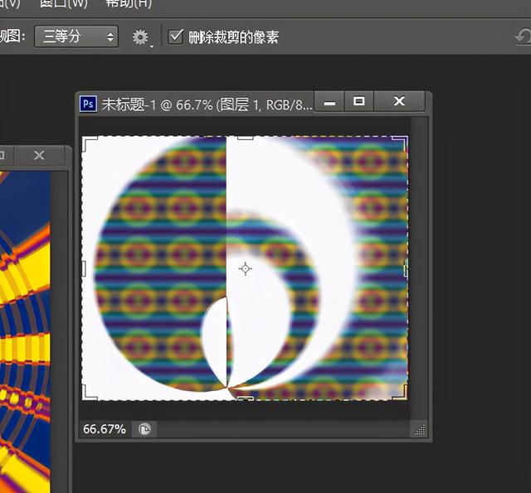The width and height of the screenshot is (531, 493).
Task: Click the top-middle crop edge handle
Action: pyautogui.click(x=246, y=138)
